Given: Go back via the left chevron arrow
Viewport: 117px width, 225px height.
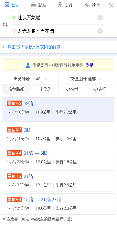Looking at the screenshot, I should [4, 47].
